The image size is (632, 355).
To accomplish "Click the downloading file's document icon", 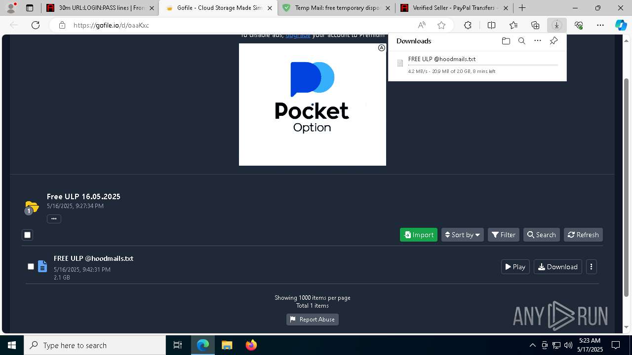I will (400, 63).
